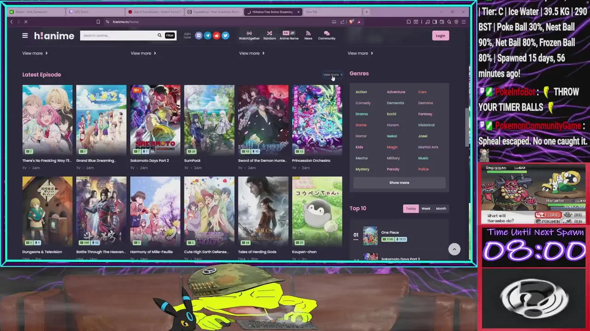Click Harmony of Mille-Feuille title
This screenshot has width=590, height=331.
click(x=151, y=252)
